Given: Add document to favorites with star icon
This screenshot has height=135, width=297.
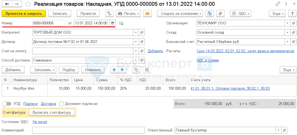Looking at the screenshot, I should point(28,4).
